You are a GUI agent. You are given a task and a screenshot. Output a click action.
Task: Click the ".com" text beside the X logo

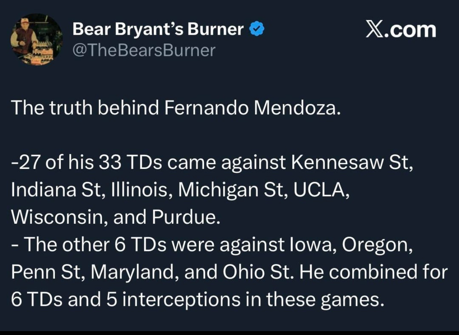point(411,30)
